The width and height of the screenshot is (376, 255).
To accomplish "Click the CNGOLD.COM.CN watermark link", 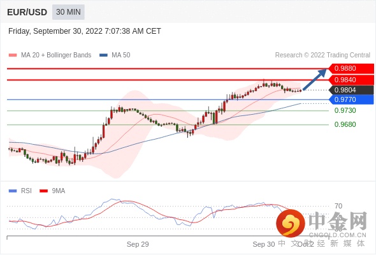I will [337, 235].
